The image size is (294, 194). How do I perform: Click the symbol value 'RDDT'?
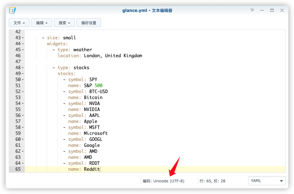point(94,163)
